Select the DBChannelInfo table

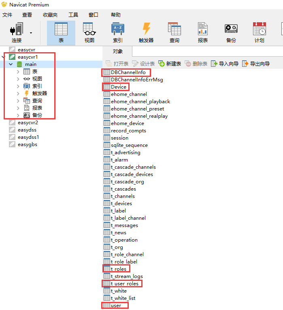click(128, 72)
